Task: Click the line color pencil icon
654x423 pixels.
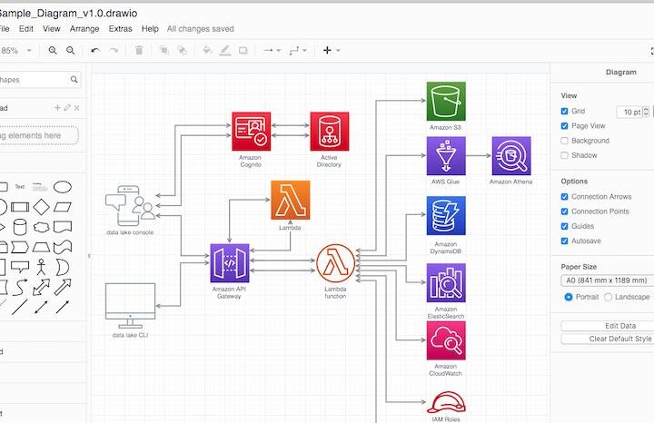Action: tap(225, 51)
